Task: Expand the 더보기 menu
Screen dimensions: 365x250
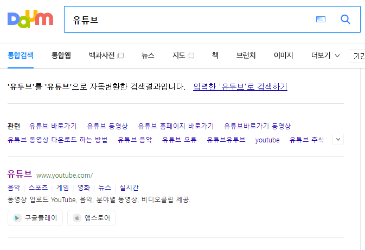Action: tap(325, 55)
